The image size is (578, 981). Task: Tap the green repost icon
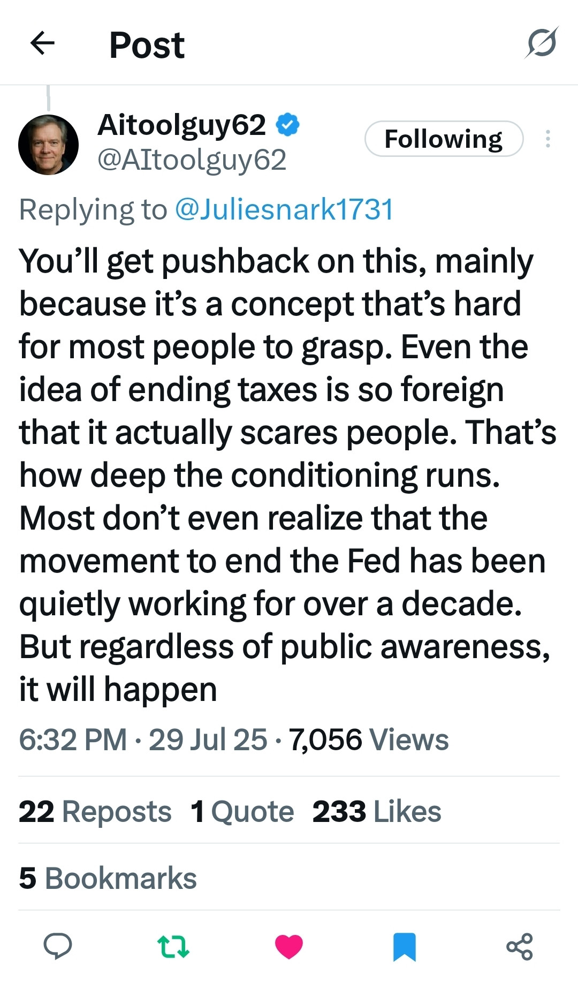[x=173, y=946]
